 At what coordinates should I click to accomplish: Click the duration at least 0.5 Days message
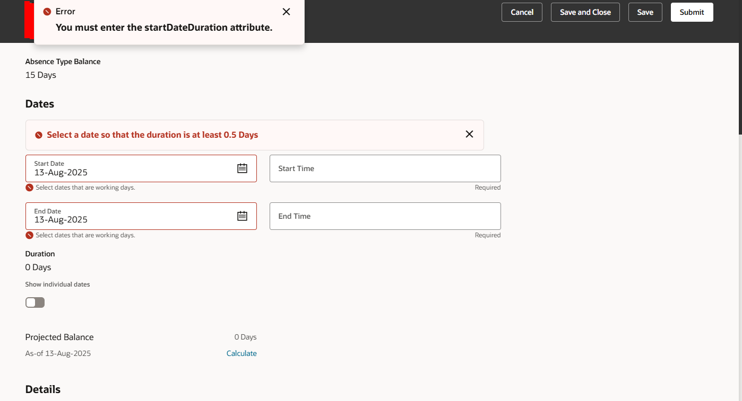click(x=152, y=135)
